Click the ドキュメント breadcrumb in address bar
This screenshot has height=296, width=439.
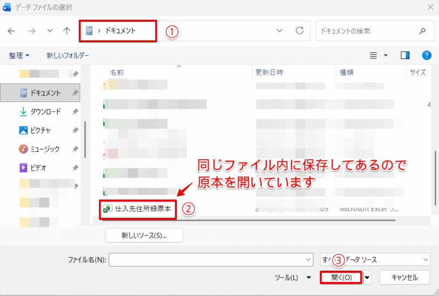[121, 30]
